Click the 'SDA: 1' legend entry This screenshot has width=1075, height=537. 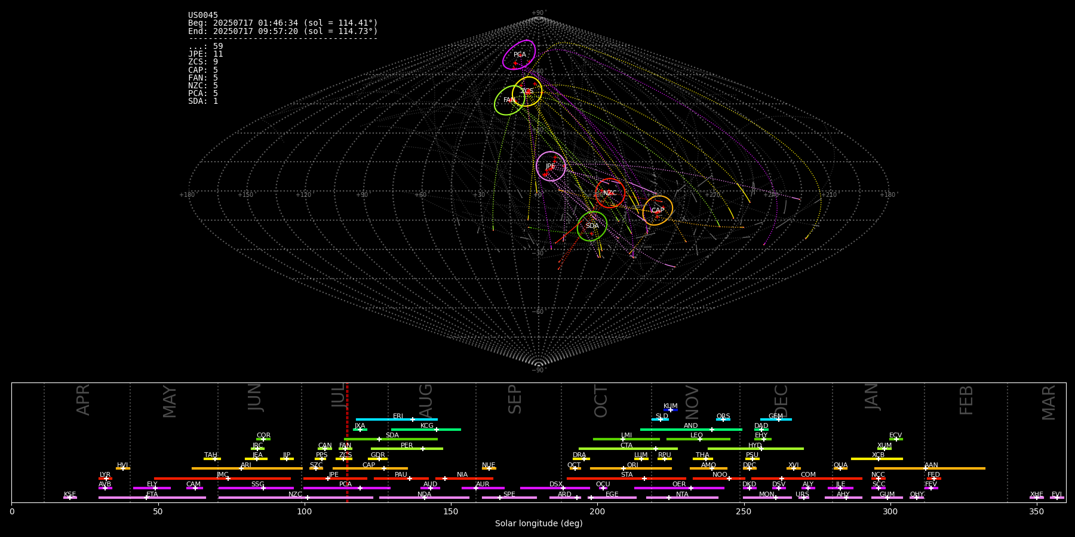pyautogui.click(x=203, y=101)
